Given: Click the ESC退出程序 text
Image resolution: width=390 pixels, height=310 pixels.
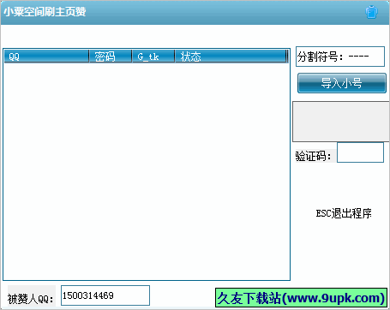Looking at the screenshot, I should (x=344, y=213).
